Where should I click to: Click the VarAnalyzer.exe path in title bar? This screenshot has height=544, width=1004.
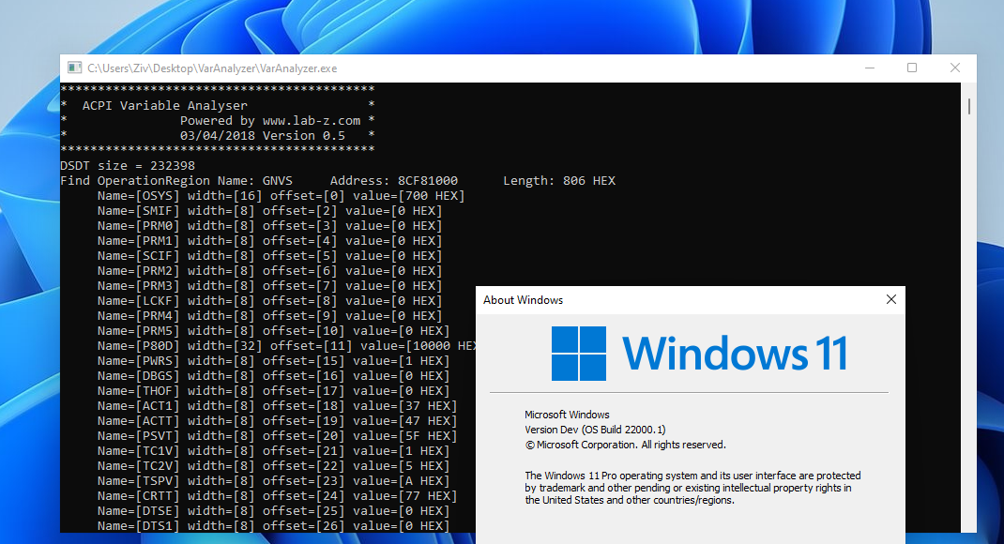(x=212, y=68)
